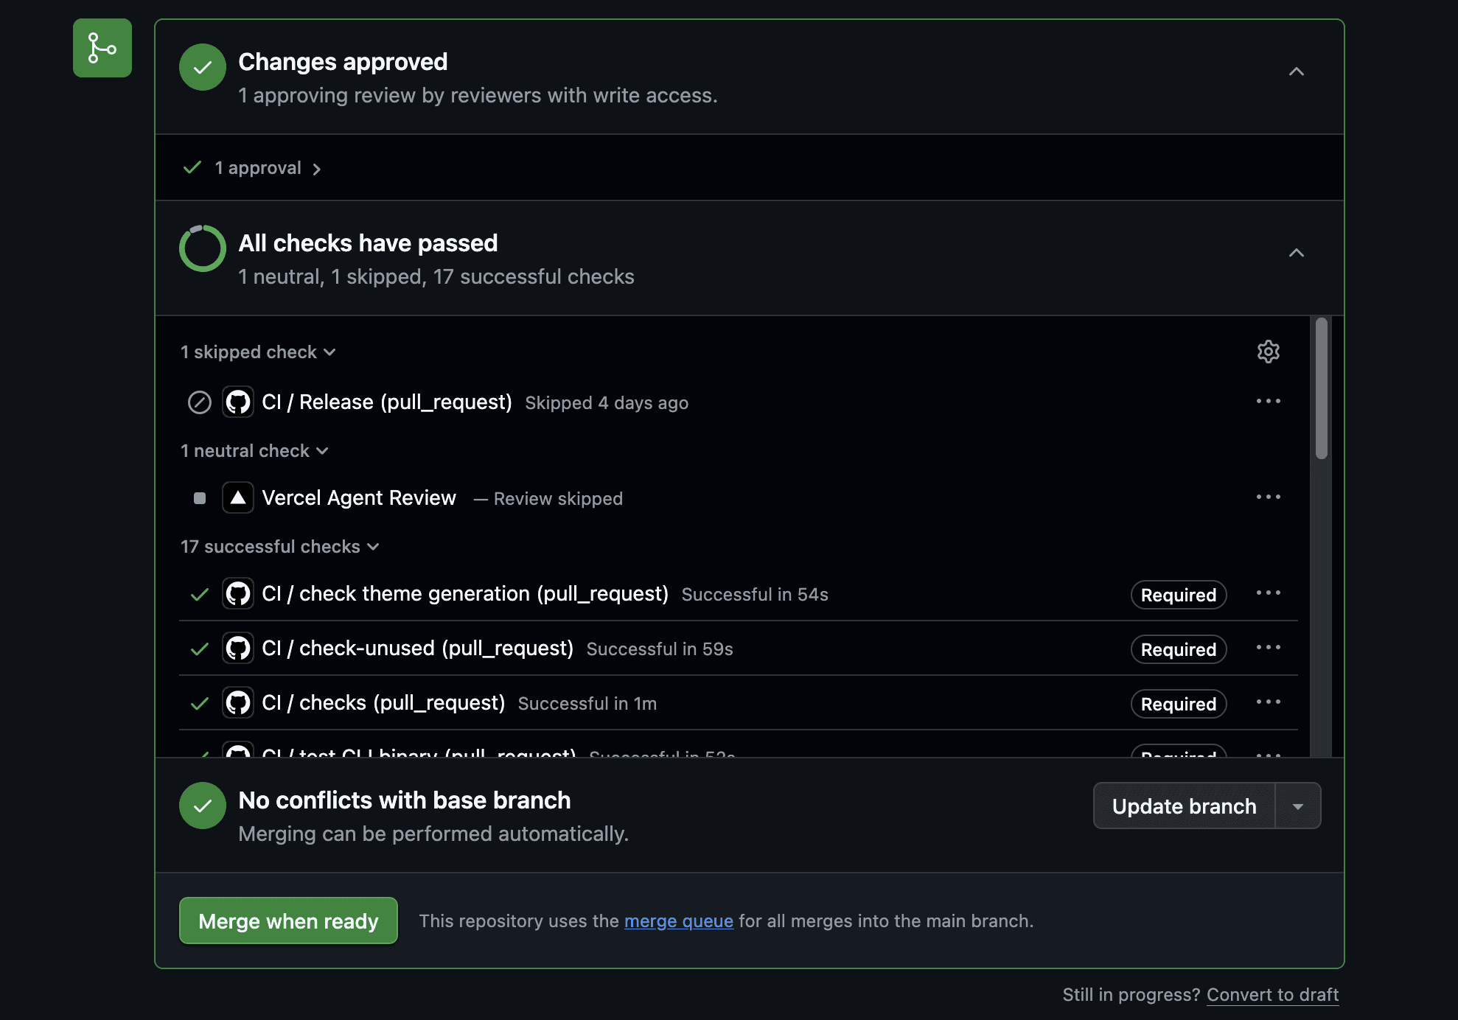Viewport: 1458px width, 1020px height.
Task: Open the merge queue link
Action: coord(678,921)
